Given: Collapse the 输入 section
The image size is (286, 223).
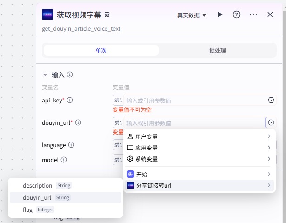Looking at the screenshot, I should click(45, 74).
